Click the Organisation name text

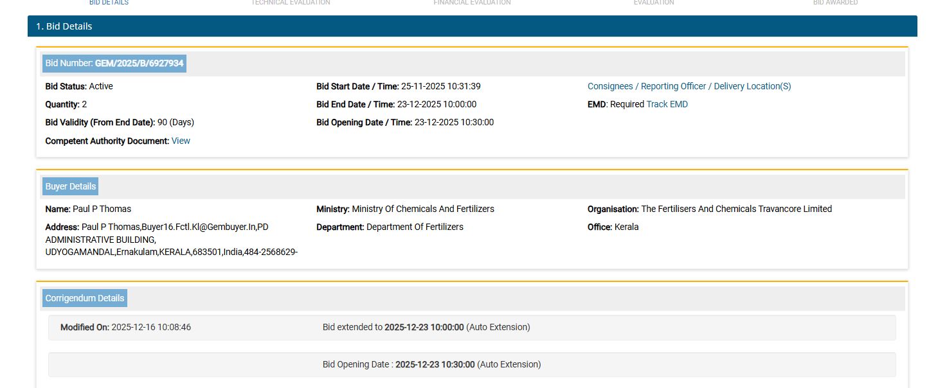[736, 209]
